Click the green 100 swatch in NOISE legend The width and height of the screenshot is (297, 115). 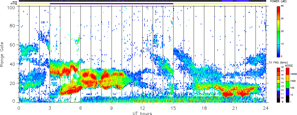(287, 85)
